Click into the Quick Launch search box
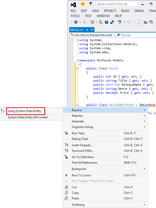The width and height of the screenshot is (156, 208). (117, 4)
